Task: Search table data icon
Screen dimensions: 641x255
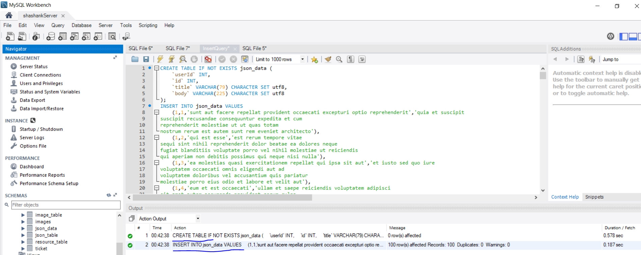Action: pos(112,36)
